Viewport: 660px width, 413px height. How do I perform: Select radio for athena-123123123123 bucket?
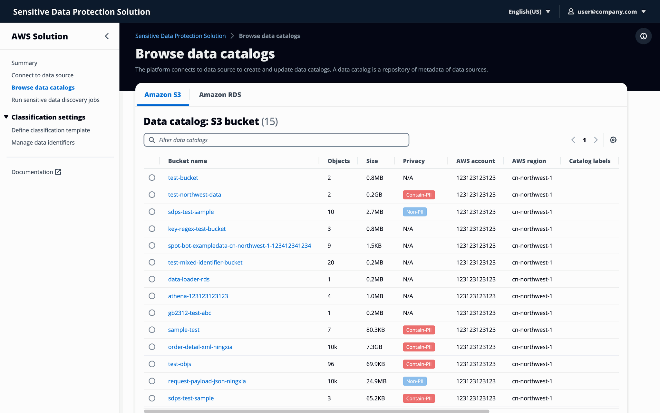[152, 296]
